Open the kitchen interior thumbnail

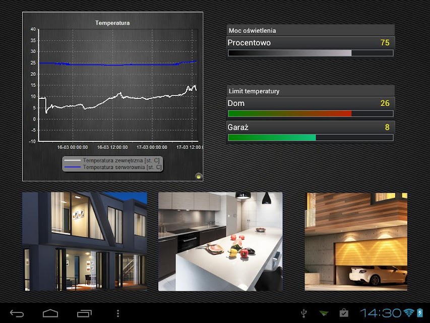tap(220, 241)
